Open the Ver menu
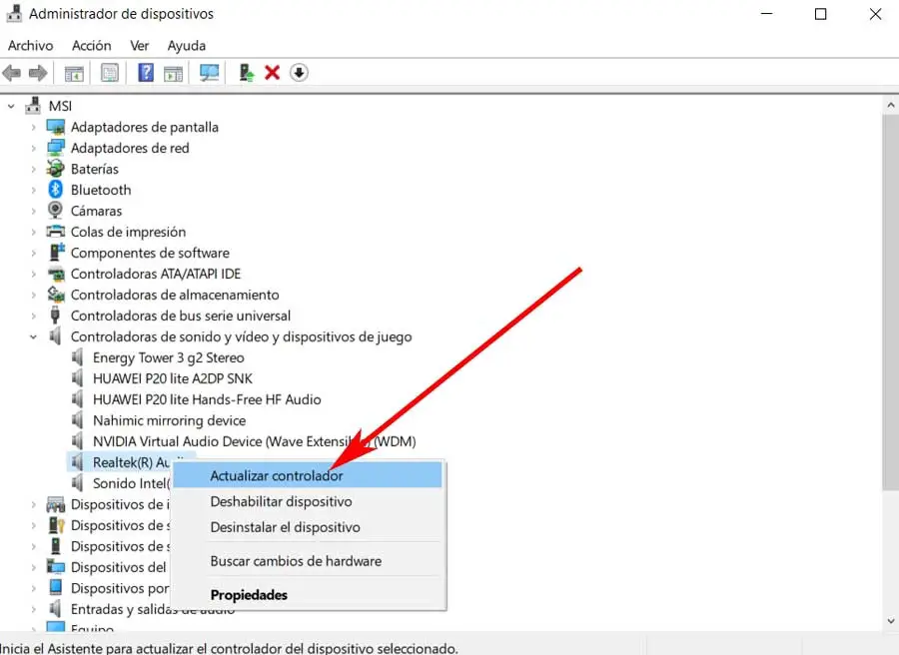 click(x=139, y=45)
